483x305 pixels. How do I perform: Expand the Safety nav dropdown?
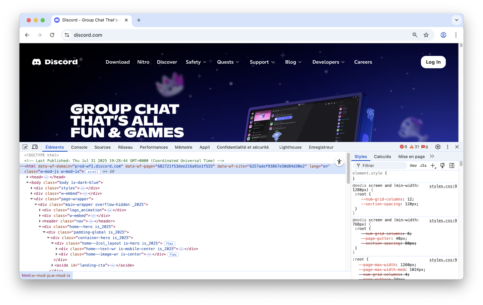196,62
